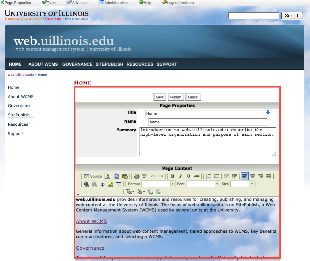Image resolution: width=310 pixels, height=261 pixels.
Task: Open RESOURCES in main navigation bar
Action: [140, 65]
